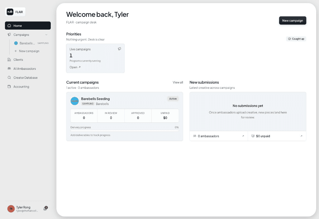The height and width of the screenshot is (219, 319).
Task: Click the dark New campaign button
Action: (x=293, y=21)
